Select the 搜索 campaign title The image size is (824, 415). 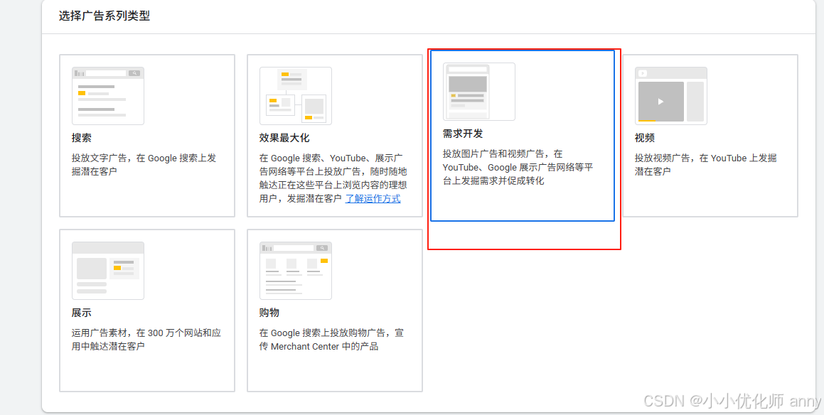[82, 138]
